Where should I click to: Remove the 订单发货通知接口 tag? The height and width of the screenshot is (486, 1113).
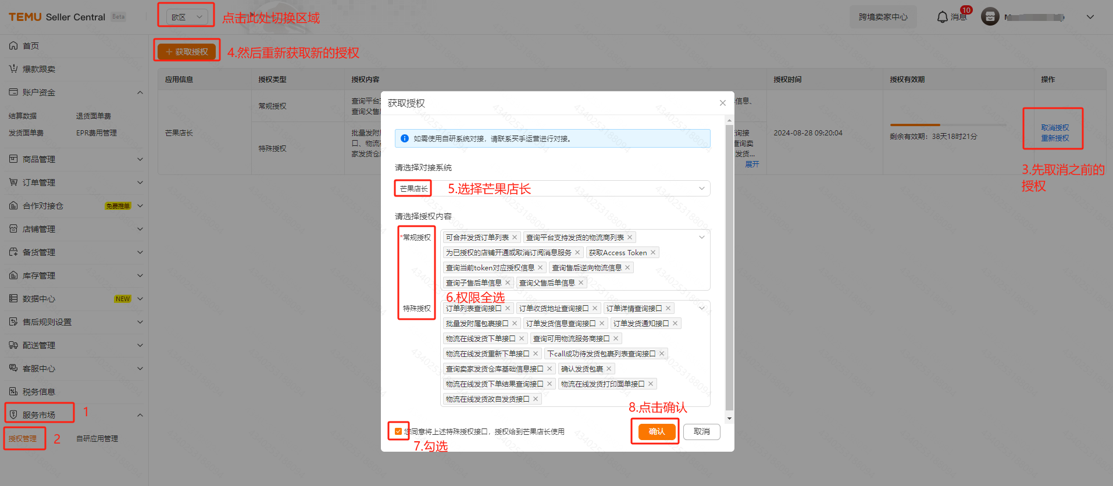[x=675, y=323]
